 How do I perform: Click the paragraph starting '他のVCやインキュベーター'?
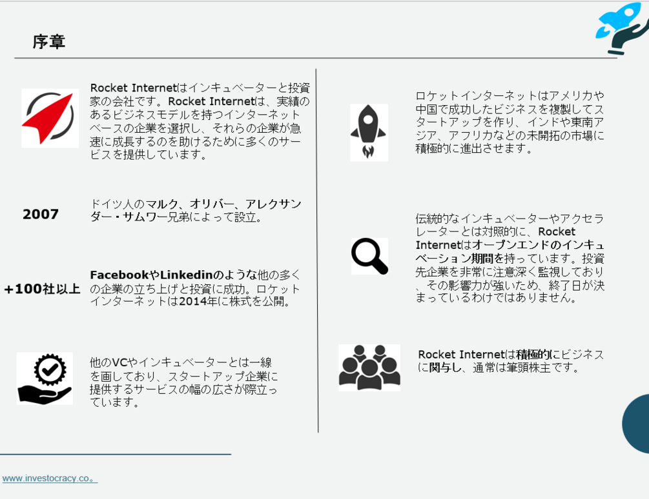[184, 382]
